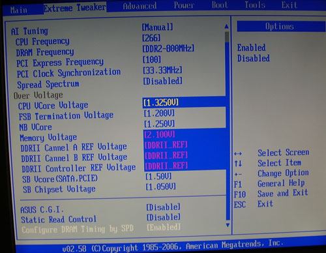Click the up-down arrows Select Item hint icon
The width and height of the screenshot is (326, 253).
[238, 164]
